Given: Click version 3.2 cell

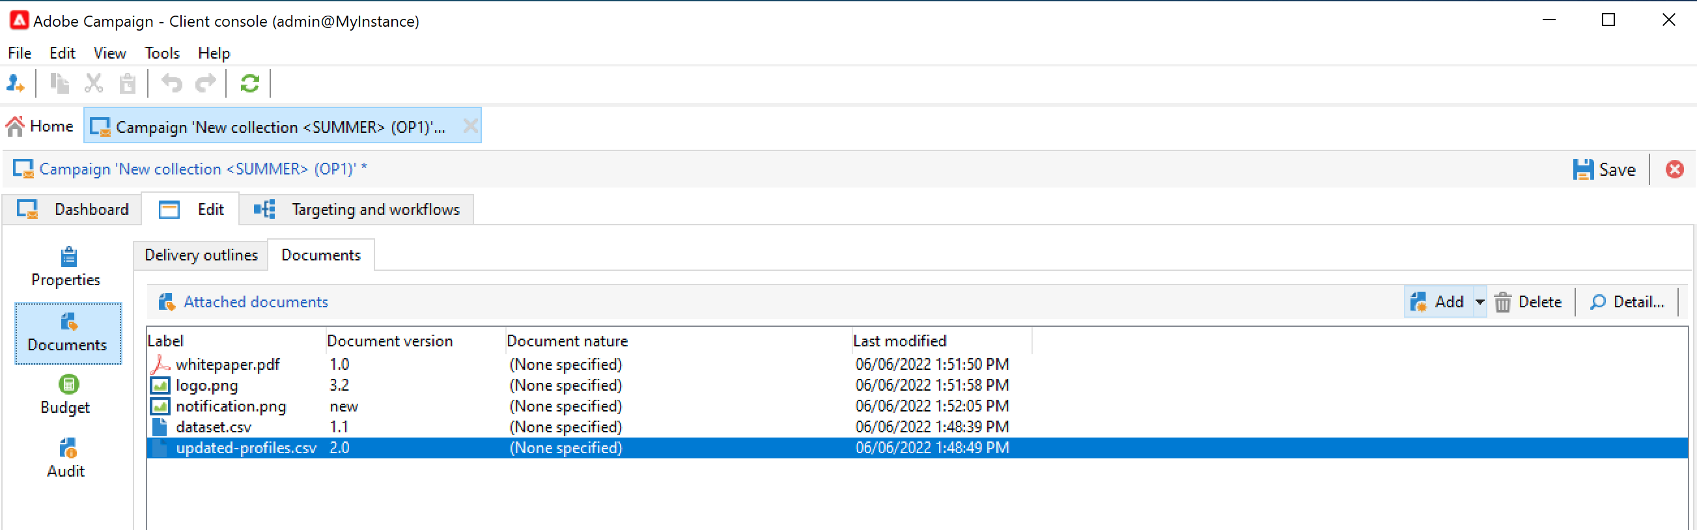Looking at the screenshot, I should (x=339, y=385).
